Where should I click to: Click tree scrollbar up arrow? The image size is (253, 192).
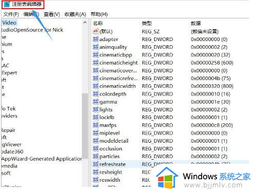(x=85, y=23)
